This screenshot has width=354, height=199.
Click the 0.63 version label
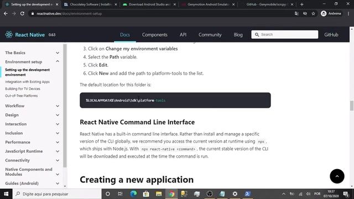tap(52, 34)
